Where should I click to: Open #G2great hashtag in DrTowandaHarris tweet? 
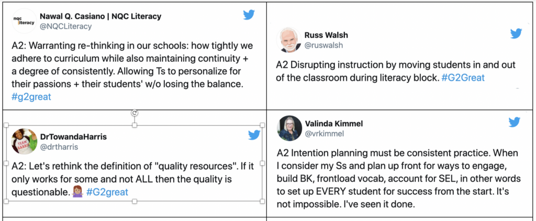[107, 192]
